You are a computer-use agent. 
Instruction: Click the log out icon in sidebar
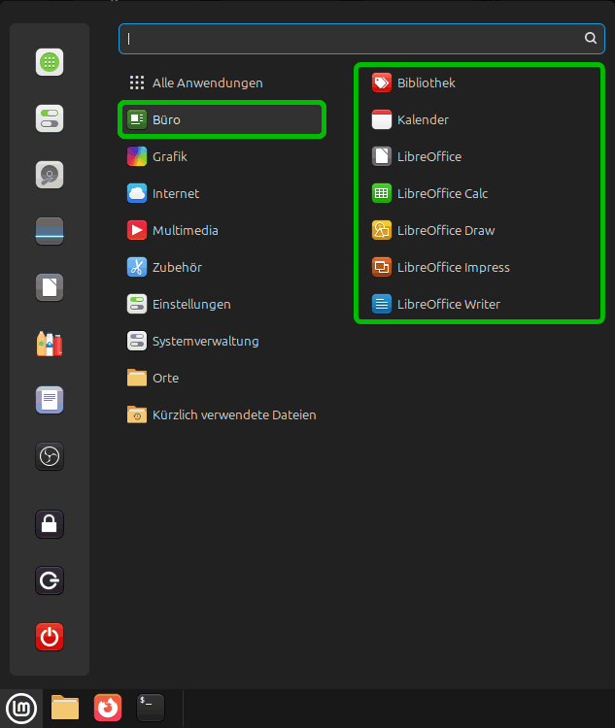pos(50,580)
